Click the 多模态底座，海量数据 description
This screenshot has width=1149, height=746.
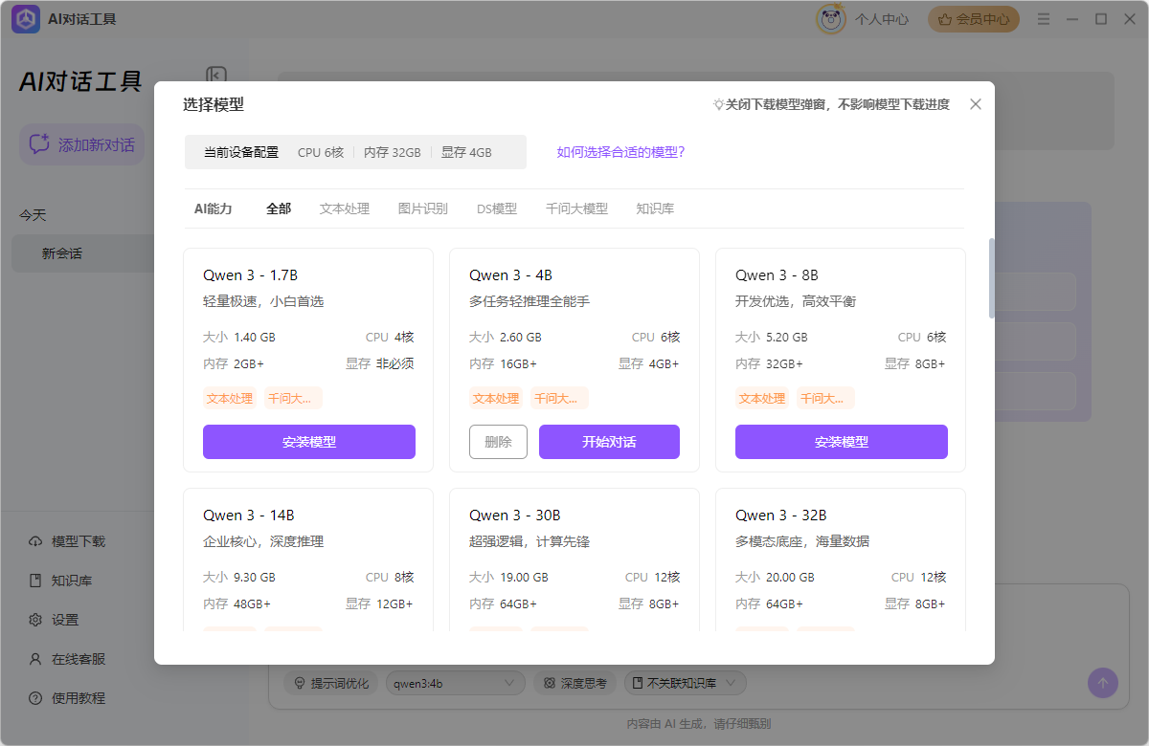(802, 542)
